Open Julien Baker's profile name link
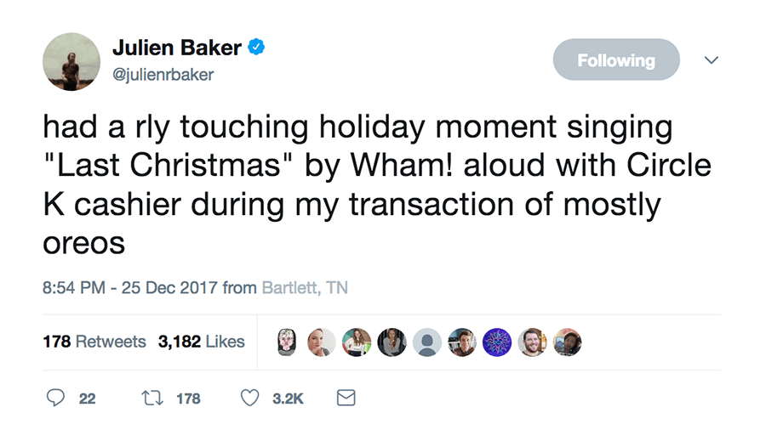The image size is (766, 441). pos(177,48)
